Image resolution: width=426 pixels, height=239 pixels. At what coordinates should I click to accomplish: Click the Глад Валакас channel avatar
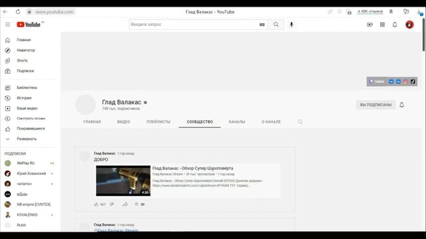click(86, 105)
